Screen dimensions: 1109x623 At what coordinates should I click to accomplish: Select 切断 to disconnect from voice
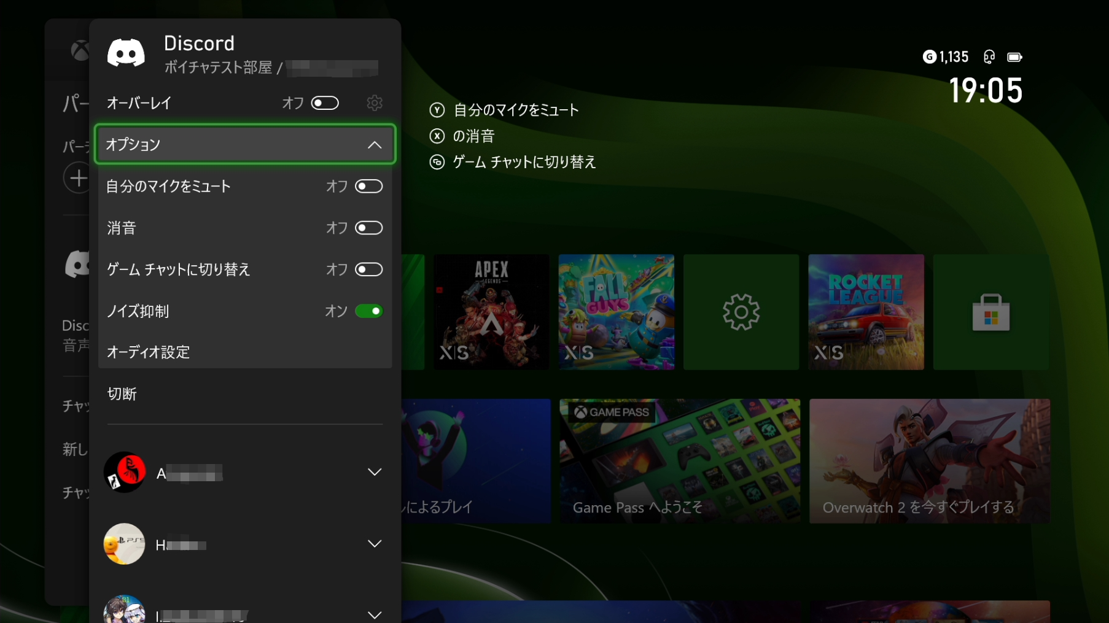tap(122, 394)
